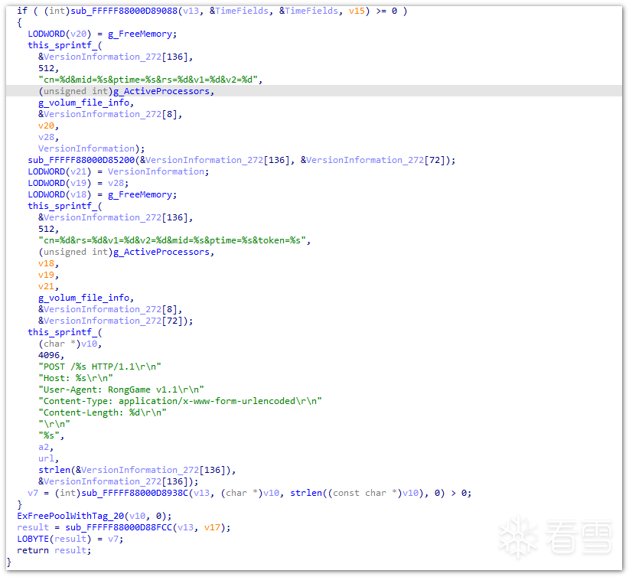Screen dimensions: 629x577
Task: Click the "Host: %s\r\n" string
Action: pyautogui.click(x=76, y=378)
